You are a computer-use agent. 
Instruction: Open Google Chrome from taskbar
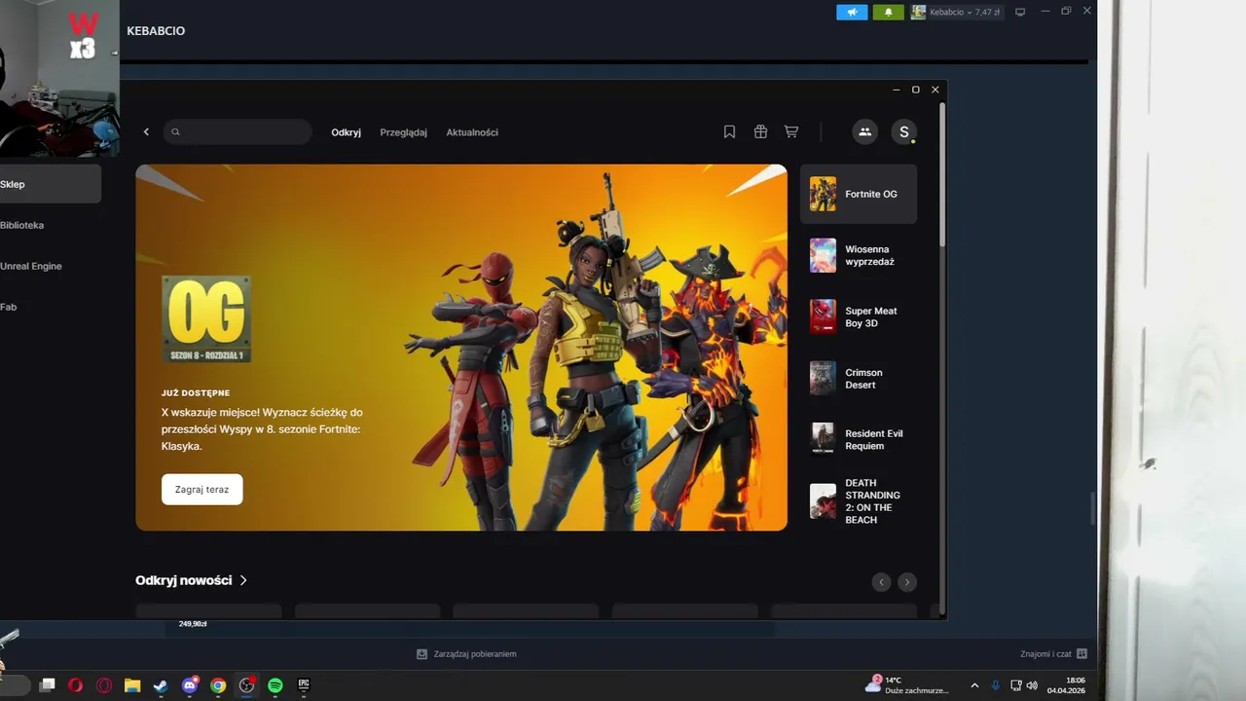[x=218, y=685]
